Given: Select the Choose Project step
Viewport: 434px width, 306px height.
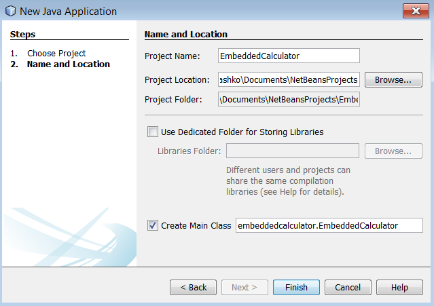Looking at the screenshot, I should (56, 53).
